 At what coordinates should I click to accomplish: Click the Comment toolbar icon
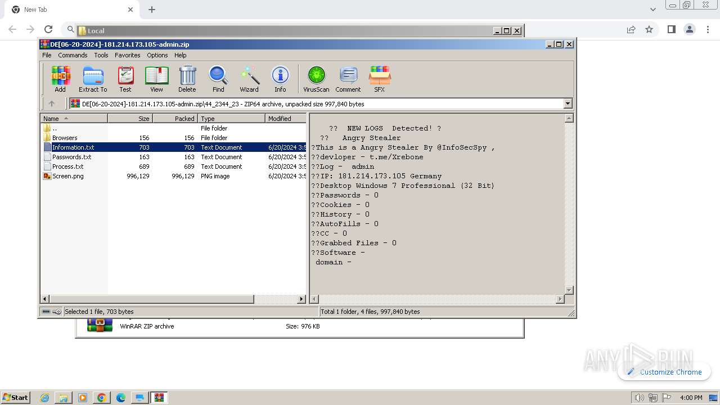point(348,79)
